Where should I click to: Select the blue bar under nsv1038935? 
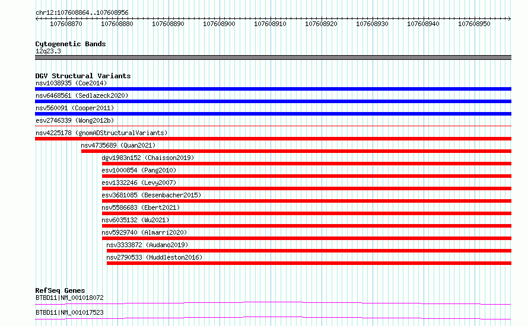(273, 89)
